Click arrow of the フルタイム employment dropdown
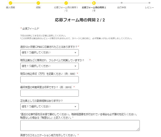This screenshot has height=137, width=161. pos(75,66)
